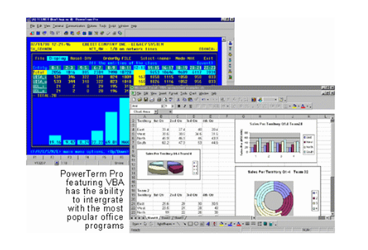Click the Print icon in Excel toolbar
Viewport: 368px width, 250px height.
(159, 100)
